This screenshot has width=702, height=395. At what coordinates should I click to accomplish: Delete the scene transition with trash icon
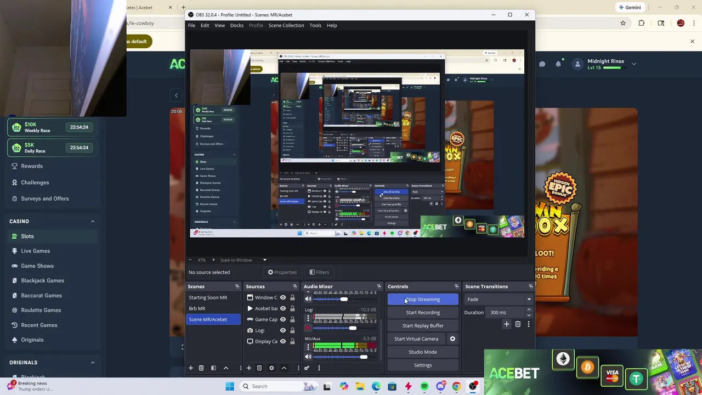point(518,324)
